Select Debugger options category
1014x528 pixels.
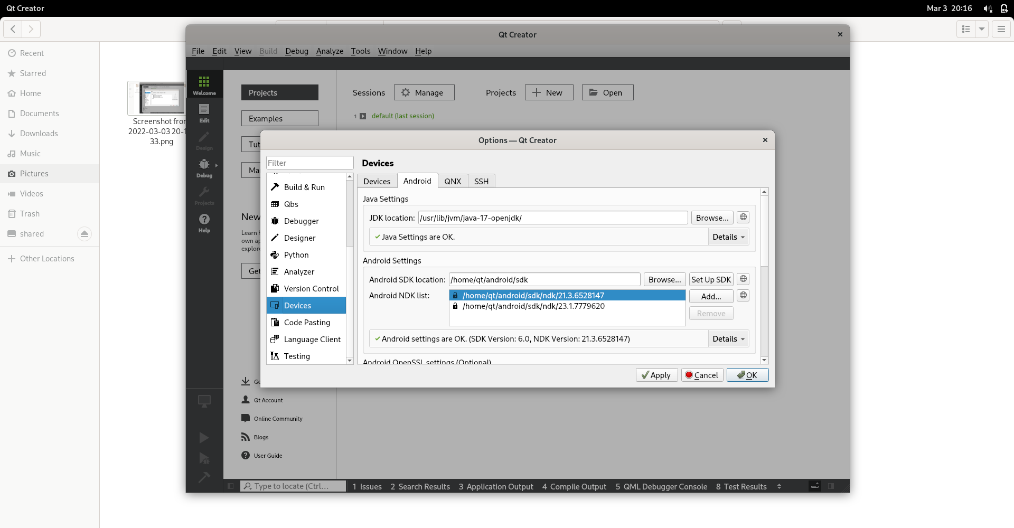coord(306,221)
